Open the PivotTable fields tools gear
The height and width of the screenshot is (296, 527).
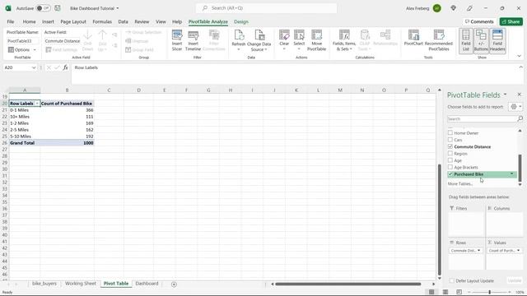515,107
